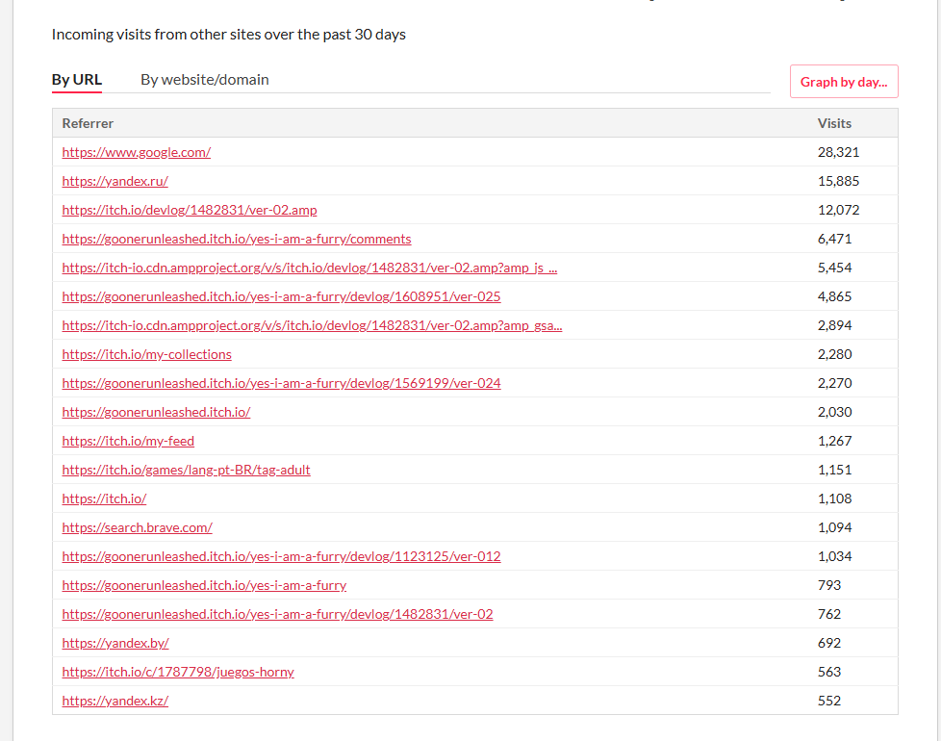
Task: Open the search.brave.com referrer link
Action: click(x=138, y=527)
